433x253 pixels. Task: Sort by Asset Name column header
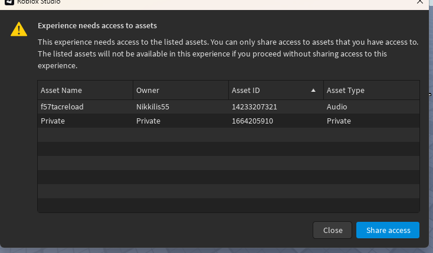coord(86,90)
